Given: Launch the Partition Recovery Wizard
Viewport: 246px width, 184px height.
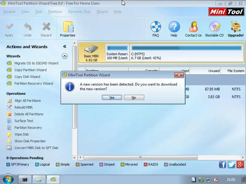Looking at the screenshot, I should click(x=34, y=83).
